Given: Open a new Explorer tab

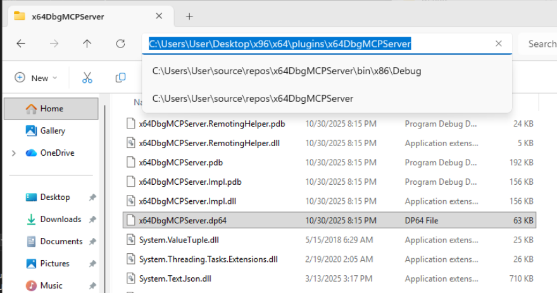Looking at the screenshot, I should click(189, 16).
